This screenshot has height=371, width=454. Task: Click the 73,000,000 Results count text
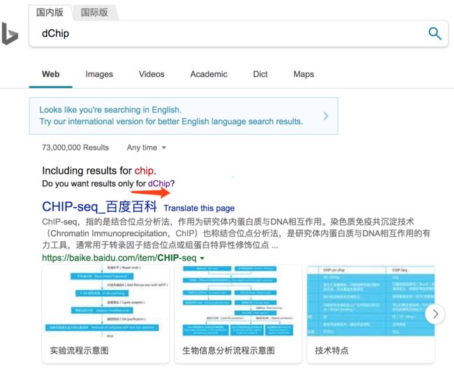pos(75,147)
